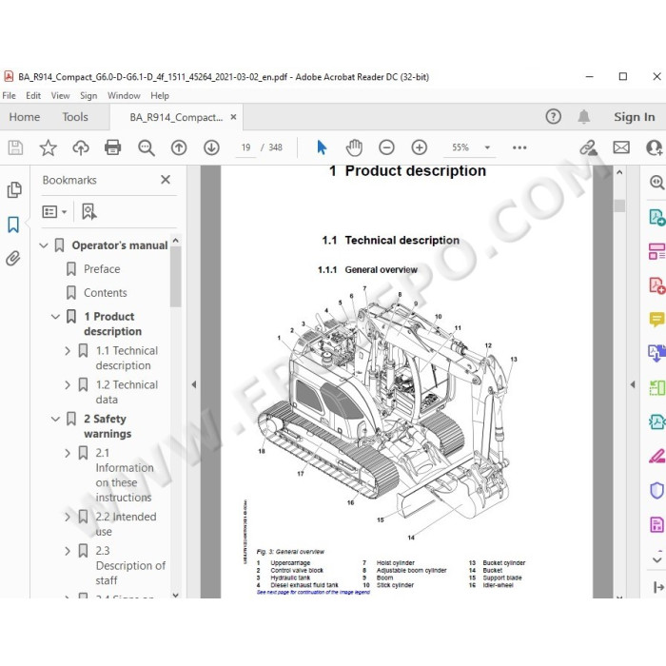Toggle the Bookmarks panel icon in the left rail
Viewport: 666px width, 666px height.
pos(13,225)
